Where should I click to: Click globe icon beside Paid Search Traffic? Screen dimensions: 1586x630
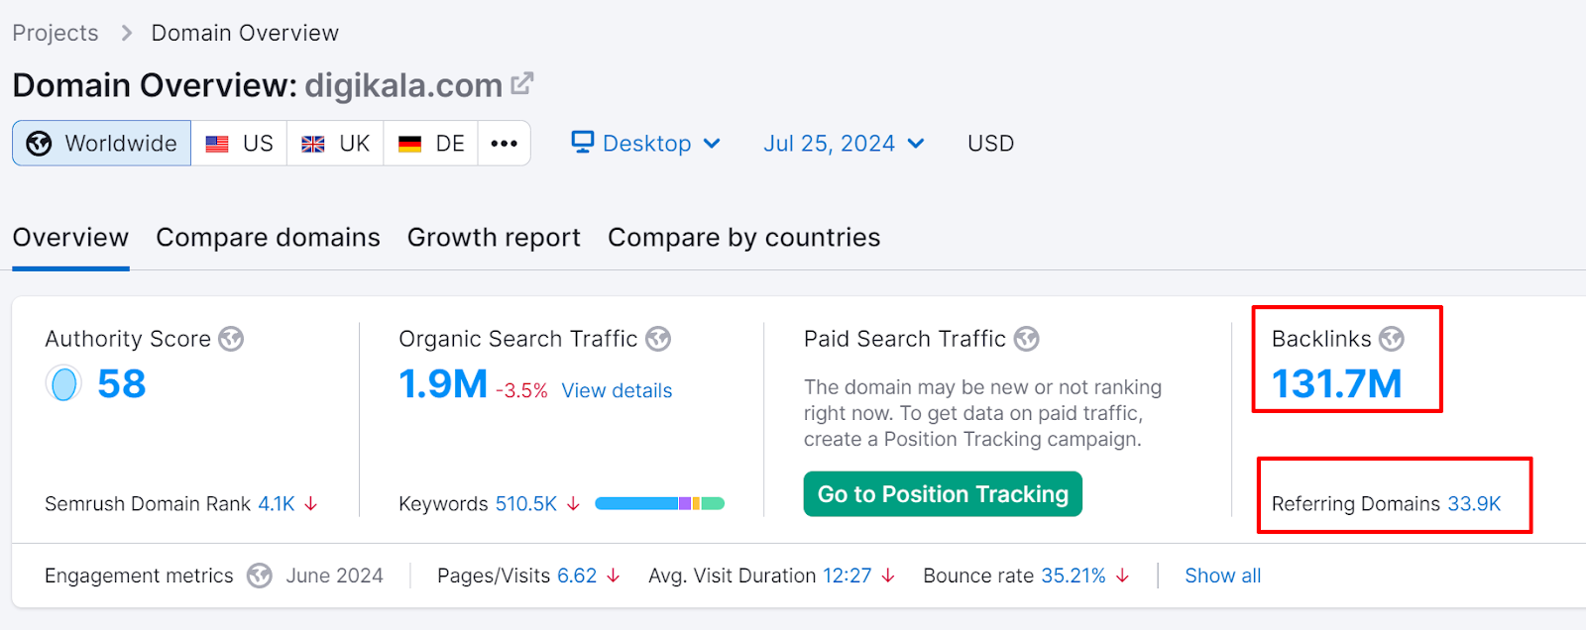coord(1027,339)
